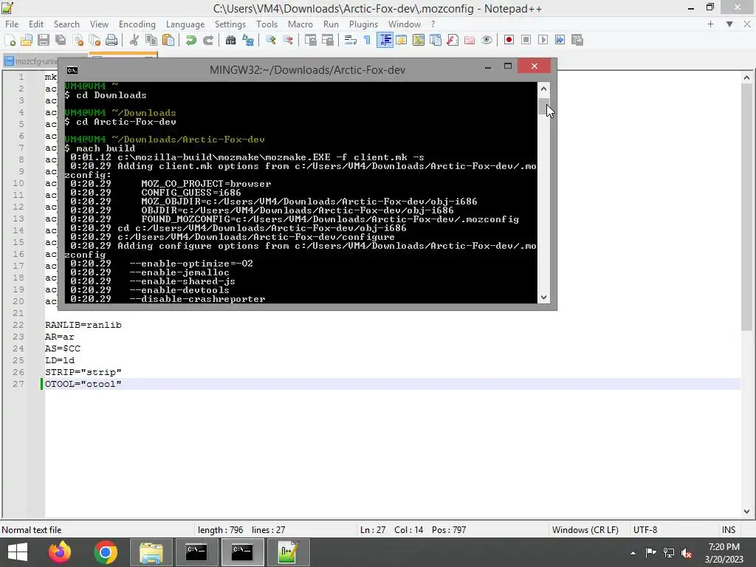This screenshot has width=756, height=567.
Task: Click the Replace toolbar icon
Action: [x=248, y=40]
